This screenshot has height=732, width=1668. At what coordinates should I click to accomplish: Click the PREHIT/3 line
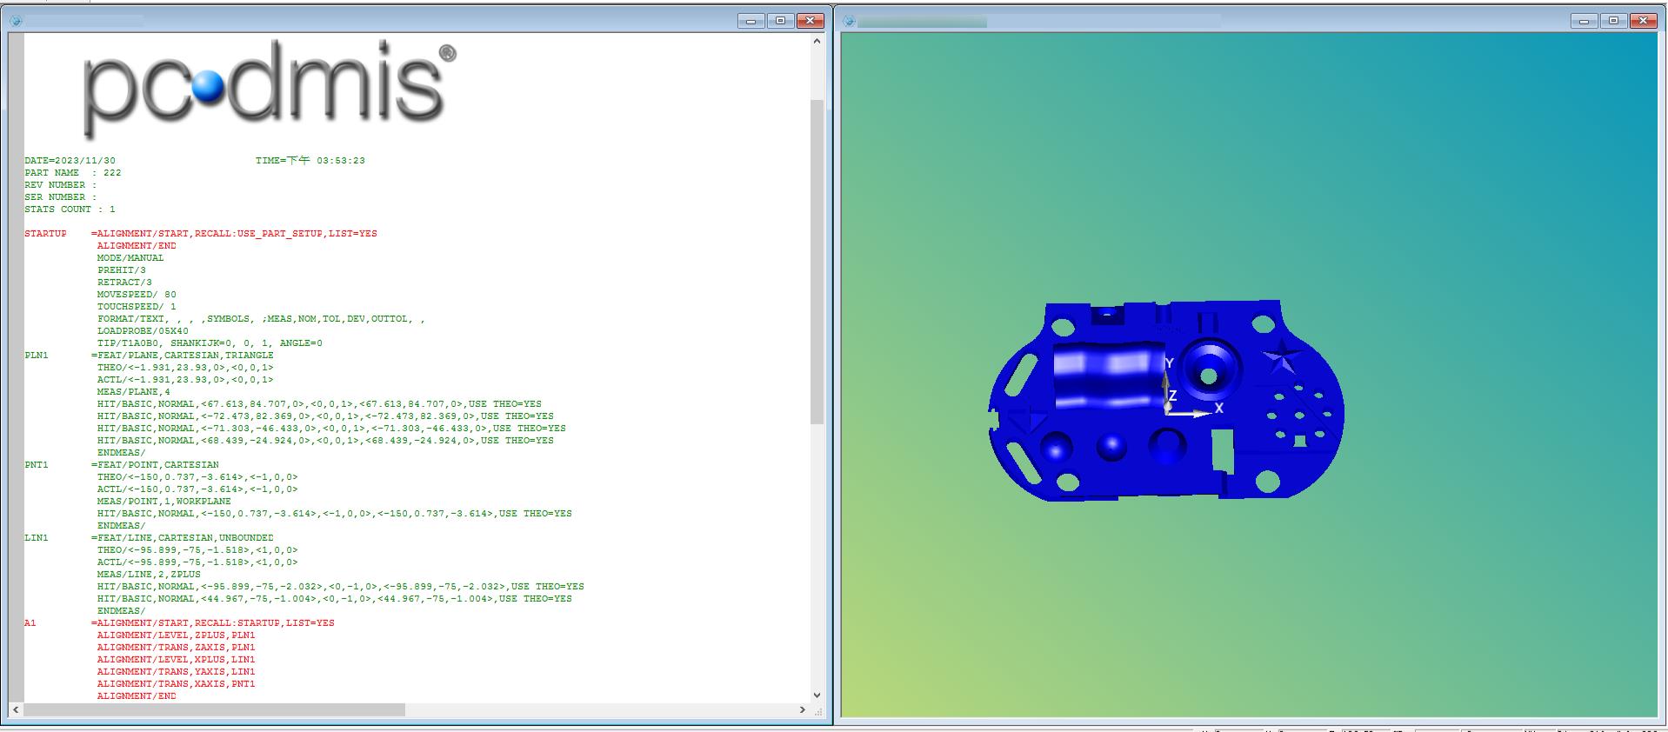pos(122,270)
